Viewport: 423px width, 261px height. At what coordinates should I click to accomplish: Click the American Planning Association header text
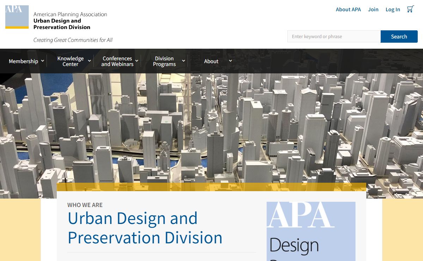[70, 14]
